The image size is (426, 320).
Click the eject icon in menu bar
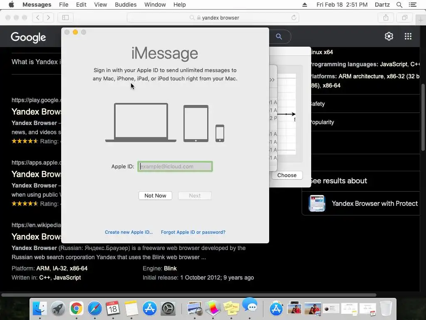(x=305, y=5)
